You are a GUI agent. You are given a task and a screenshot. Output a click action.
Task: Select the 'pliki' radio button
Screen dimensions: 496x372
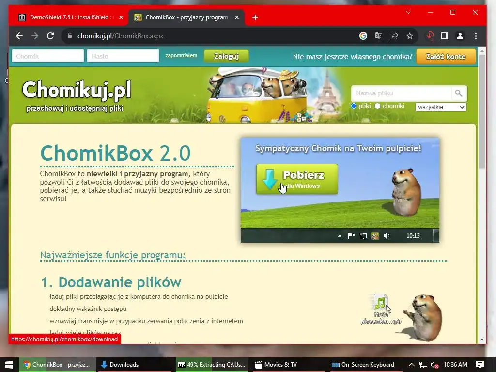click(x=354, y=106)
